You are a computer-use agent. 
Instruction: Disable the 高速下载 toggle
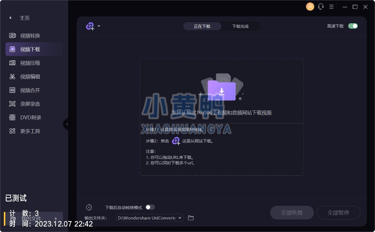click(353, 26)
